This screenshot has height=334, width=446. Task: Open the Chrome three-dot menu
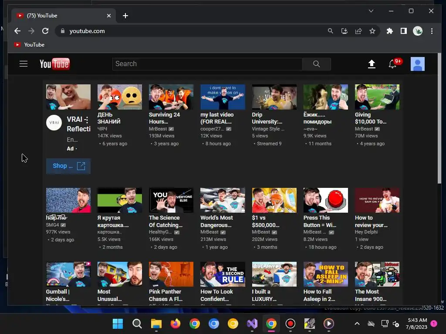click(x=432, y=31)
